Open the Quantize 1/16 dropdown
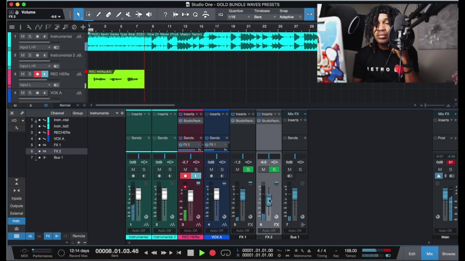The image size is (465, 261). pos(239,17)
